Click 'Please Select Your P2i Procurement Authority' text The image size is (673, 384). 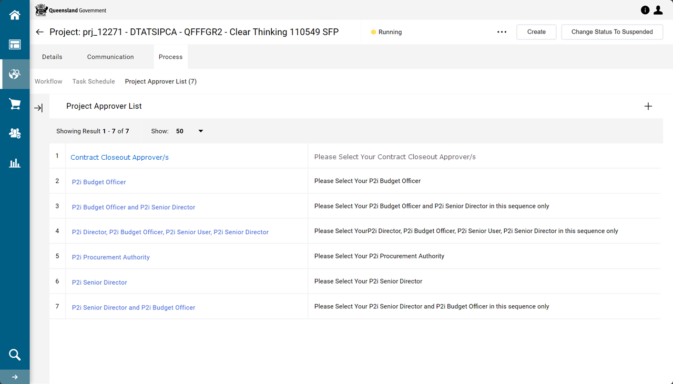[379, 256]
